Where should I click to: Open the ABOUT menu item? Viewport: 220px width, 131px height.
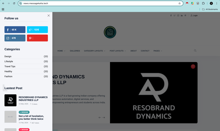(133, 51)
